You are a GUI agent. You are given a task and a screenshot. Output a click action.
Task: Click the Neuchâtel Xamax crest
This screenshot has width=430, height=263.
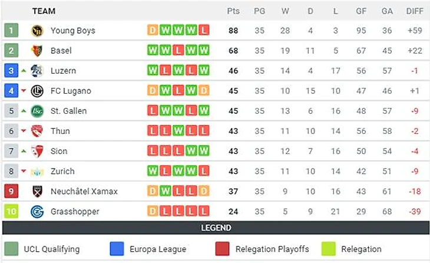[x=37, y=191]
